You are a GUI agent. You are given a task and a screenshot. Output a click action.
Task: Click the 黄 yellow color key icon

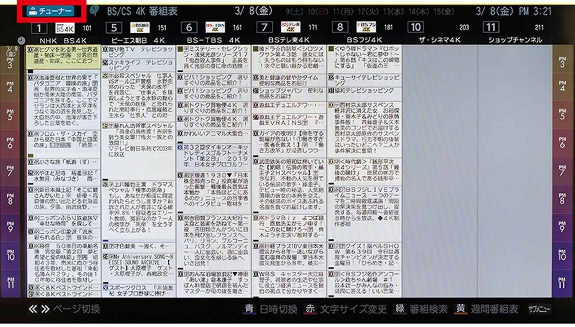(460, 309)
